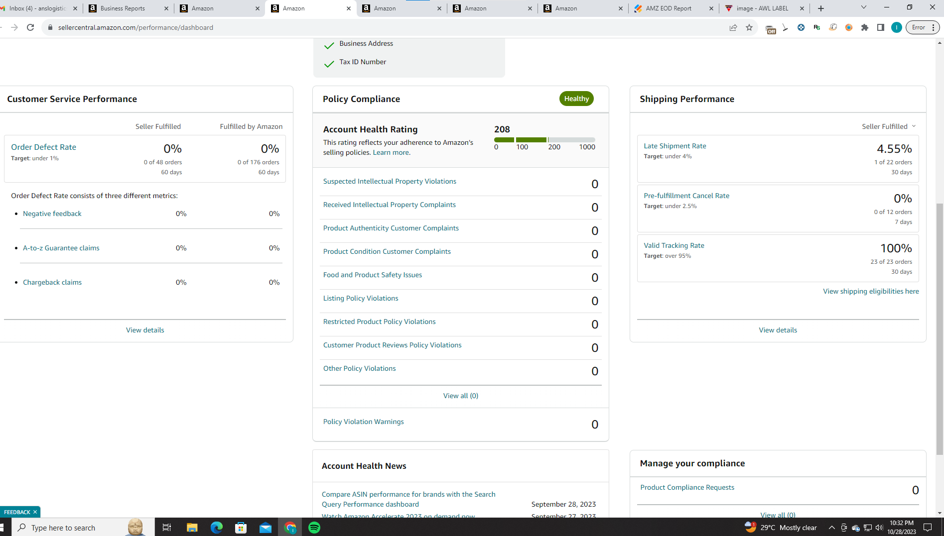Open Task View in taskbar
This screenshot has height=536, width=944.
[x=167, y=528]
